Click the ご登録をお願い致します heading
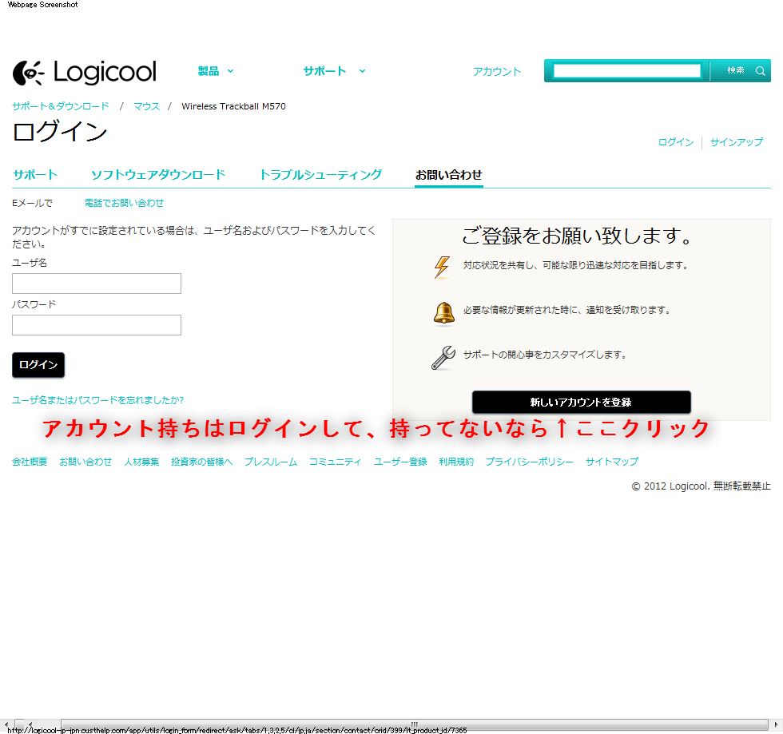Viewport: 783px width, 734px height. coord(577,236)
